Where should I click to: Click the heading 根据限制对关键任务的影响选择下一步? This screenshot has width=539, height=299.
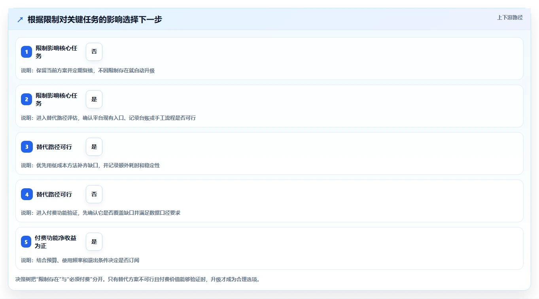(95, 19)
